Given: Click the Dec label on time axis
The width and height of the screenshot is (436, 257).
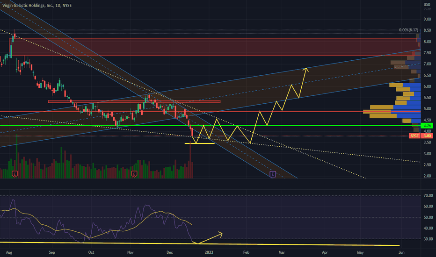Looking at the screenshot, I should (x=169, y=252).
